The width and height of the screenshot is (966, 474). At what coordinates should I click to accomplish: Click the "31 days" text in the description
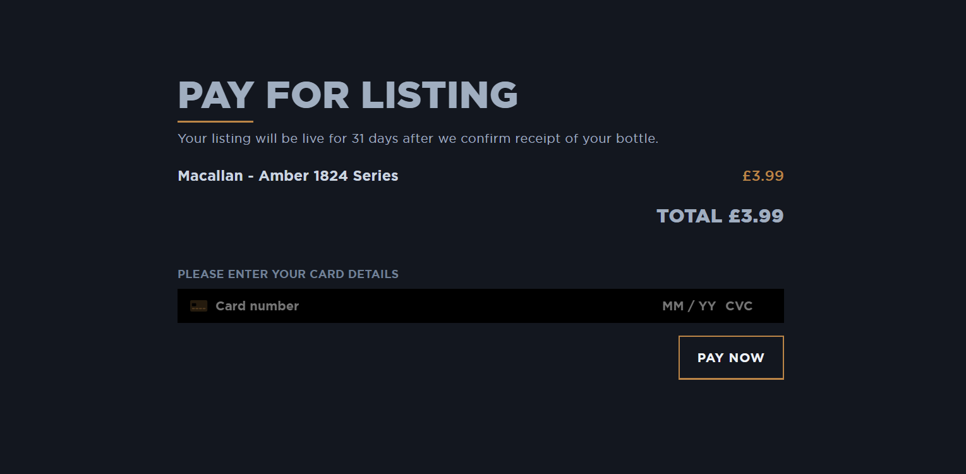pyautogui.click(x=375, y=138)
